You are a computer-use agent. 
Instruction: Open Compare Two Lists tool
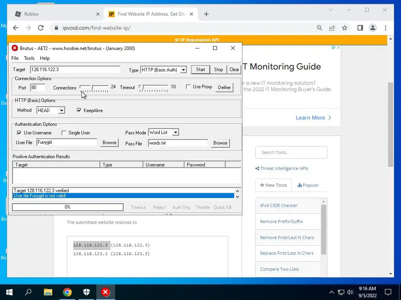pyautogui.click(x=279, y=269)
